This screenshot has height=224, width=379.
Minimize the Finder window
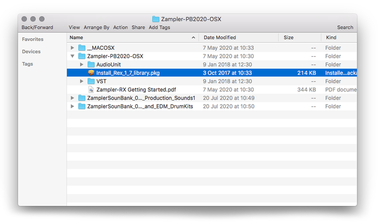[x=33, y=19]
